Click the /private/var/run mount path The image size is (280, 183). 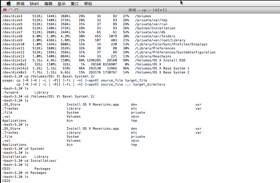pyautogui.click(x=151, y=24)
